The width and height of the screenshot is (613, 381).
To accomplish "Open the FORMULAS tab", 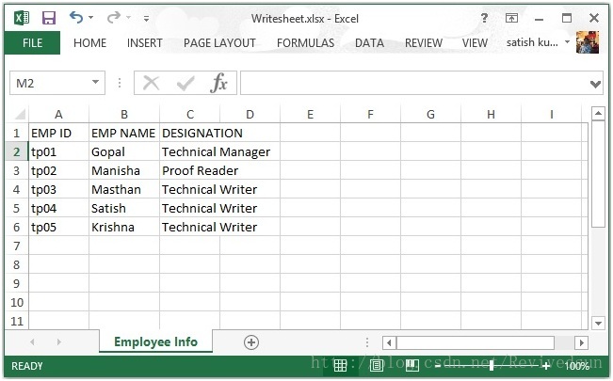I will [x=306, y=43].
